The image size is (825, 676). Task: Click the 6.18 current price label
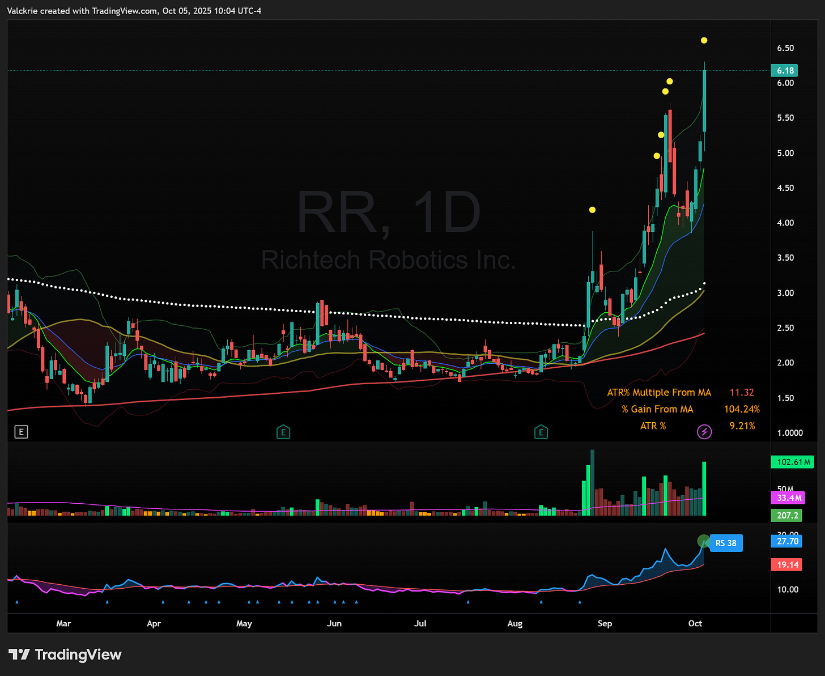[x=785, y=70]
